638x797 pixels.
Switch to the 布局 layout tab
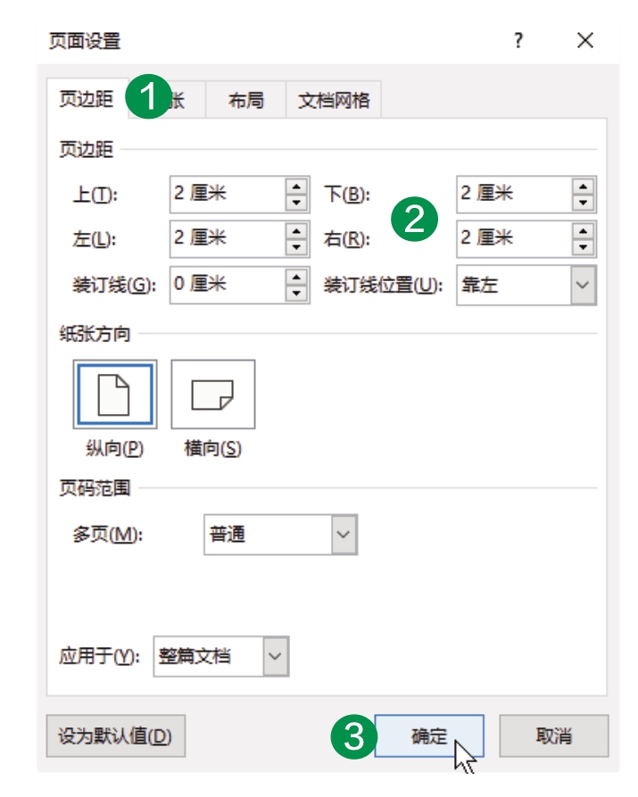[x=246, y=100]
